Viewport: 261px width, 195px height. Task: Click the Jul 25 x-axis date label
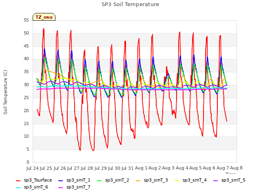pyautogui.click(x=46, y=168)
